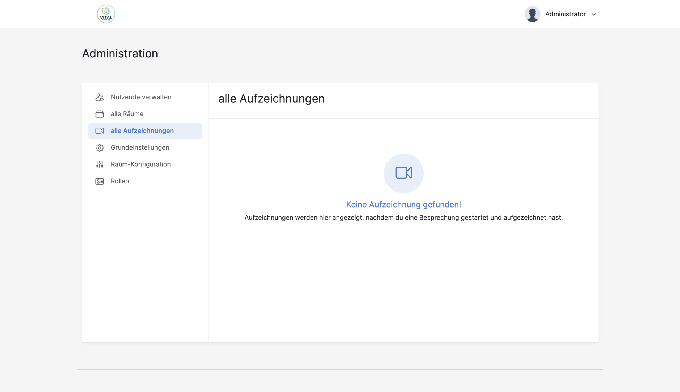Viewport: 680px width, 392px height.
Task: Open the VITAL Things logo
Action: click(x=106, y=14)
